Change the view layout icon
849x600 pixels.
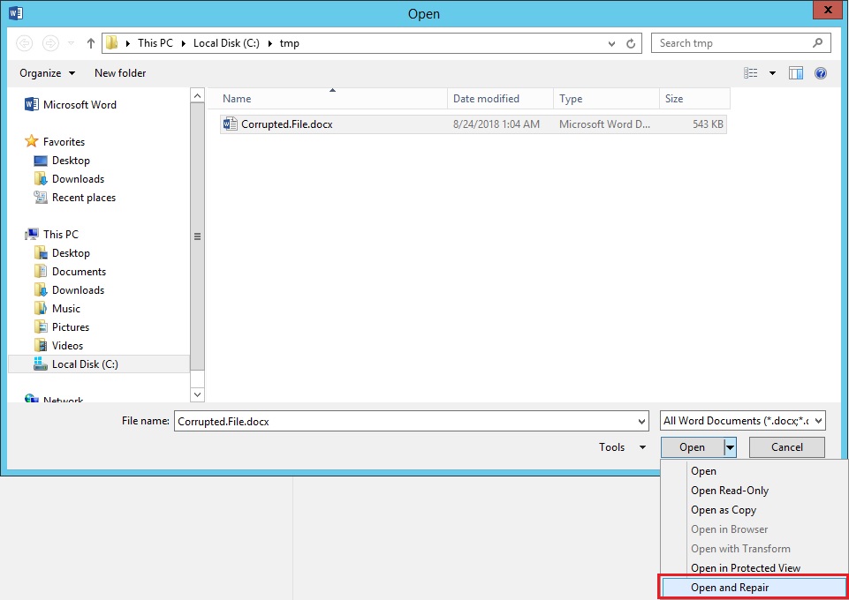click(x=750, y=73)
